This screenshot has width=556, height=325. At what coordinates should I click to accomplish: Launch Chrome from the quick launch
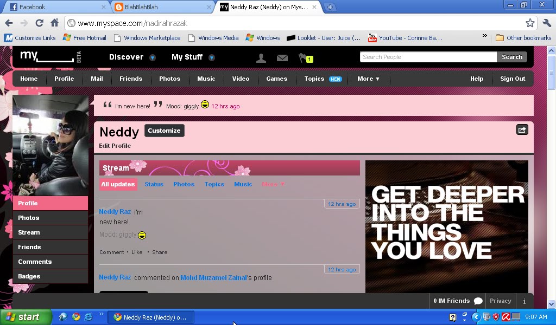click(x=76, y=316)
